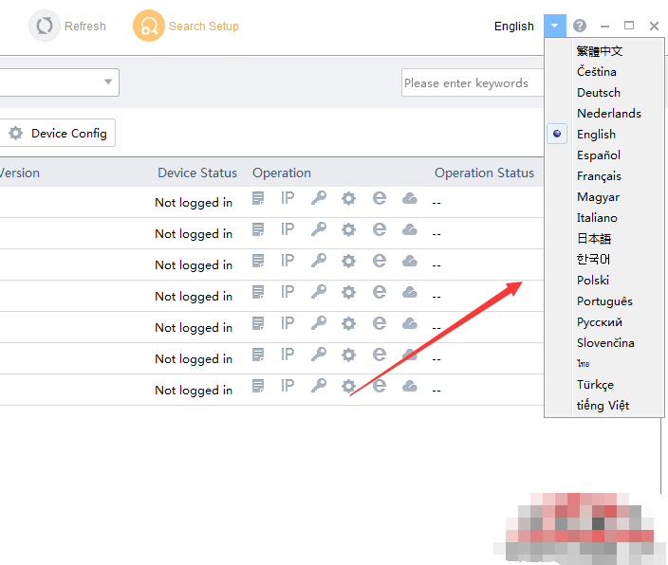Click IP icon in second device row
668x565 pixels.
point(288,229)
